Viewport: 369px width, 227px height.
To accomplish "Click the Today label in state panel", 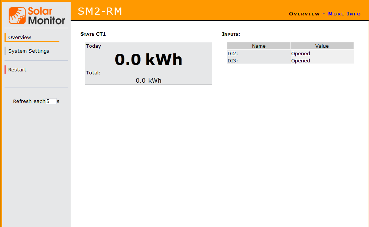I will coord(93,46).
